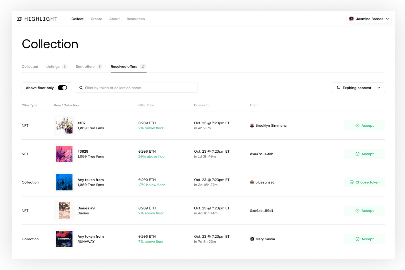This screenshot has width=405, height=270.
Task: Click Mary Samia avatar icon
Action: click(252, 239)
